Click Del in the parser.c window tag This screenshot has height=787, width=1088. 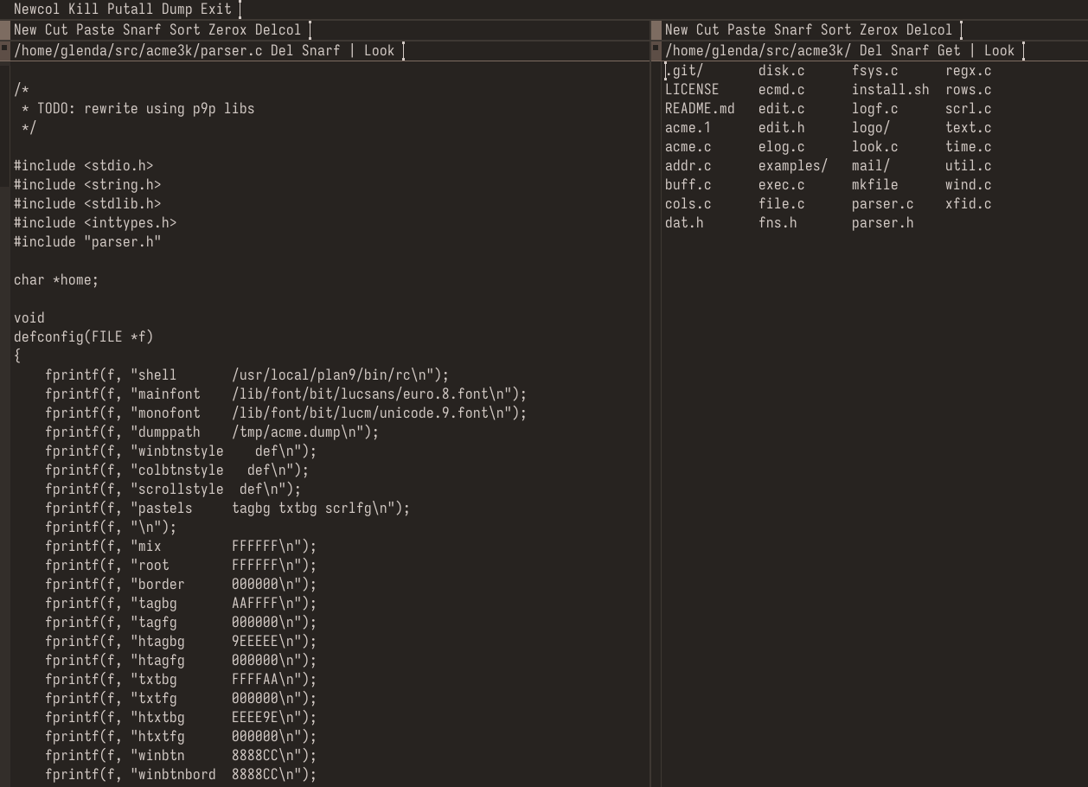tap(282, 51)
